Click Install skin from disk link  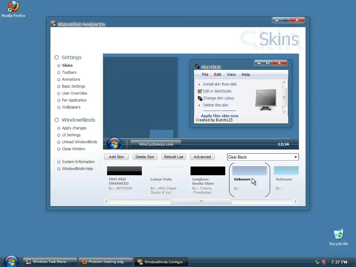pos(220,84)
